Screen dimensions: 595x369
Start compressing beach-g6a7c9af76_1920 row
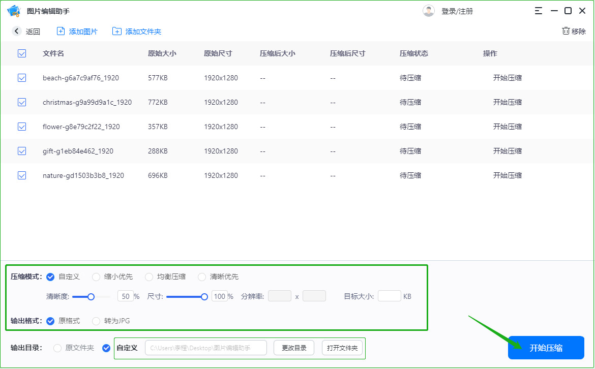click(508, 78)
